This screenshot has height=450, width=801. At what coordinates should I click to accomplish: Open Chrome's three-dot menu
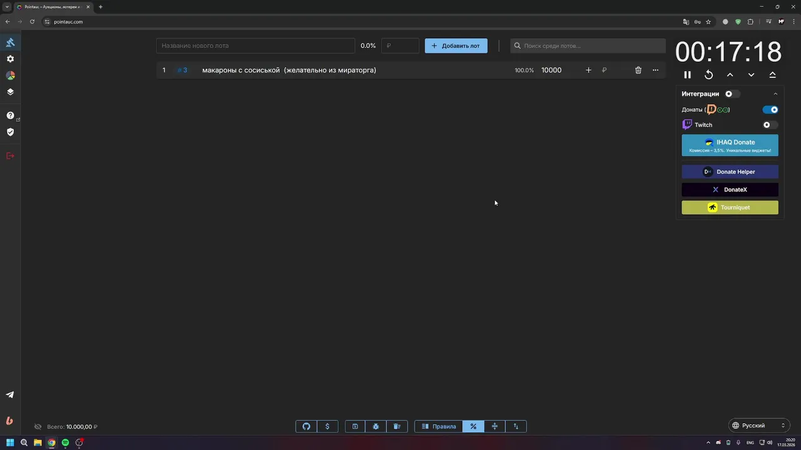point(793,21)
